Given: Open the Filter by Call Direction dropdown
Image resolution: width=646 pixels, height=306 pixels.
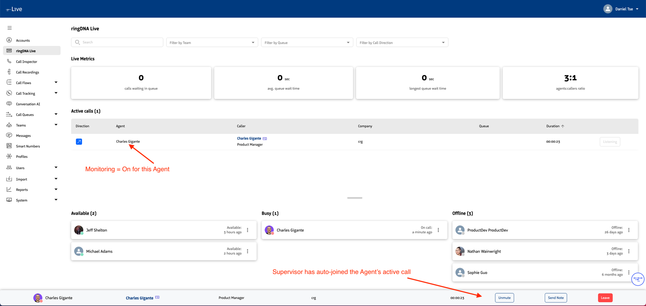Looking at the screenshot, I should [402, 42].
